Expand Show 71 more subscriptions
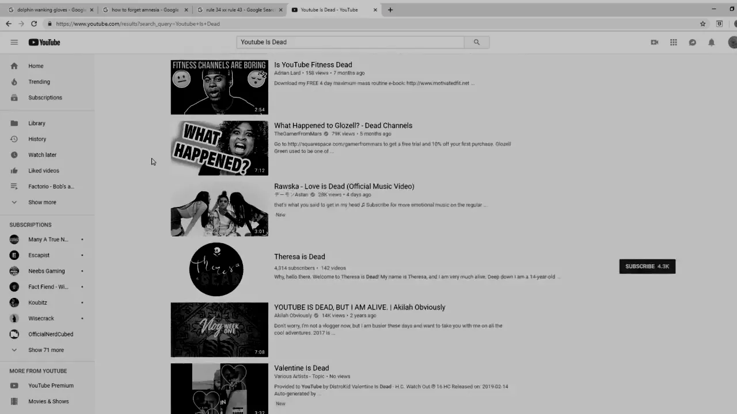The image size is (737, 414). pos(47,350)
